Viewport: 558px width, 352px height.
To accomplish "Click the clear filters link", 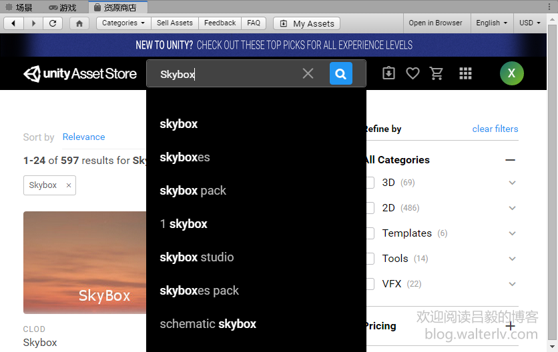I will (x=495, y=129).
